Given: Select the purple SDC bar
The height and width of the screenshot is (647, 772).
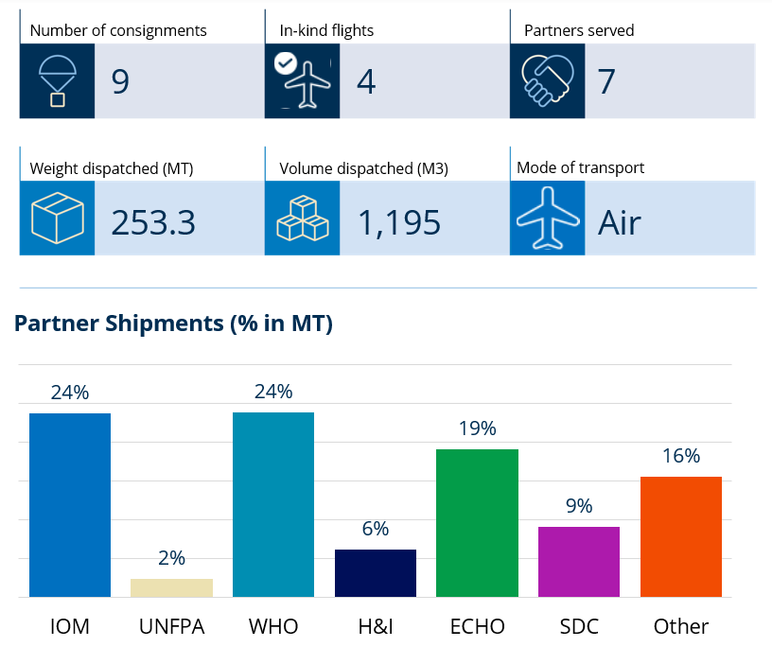Looking at the screenshot, I should tap(579, 562).
